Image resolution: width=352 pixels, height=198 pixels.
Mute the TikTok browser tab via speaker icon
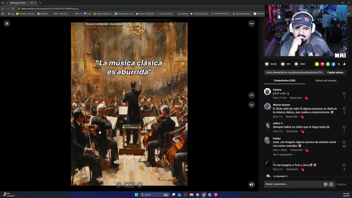pos(32,3)
